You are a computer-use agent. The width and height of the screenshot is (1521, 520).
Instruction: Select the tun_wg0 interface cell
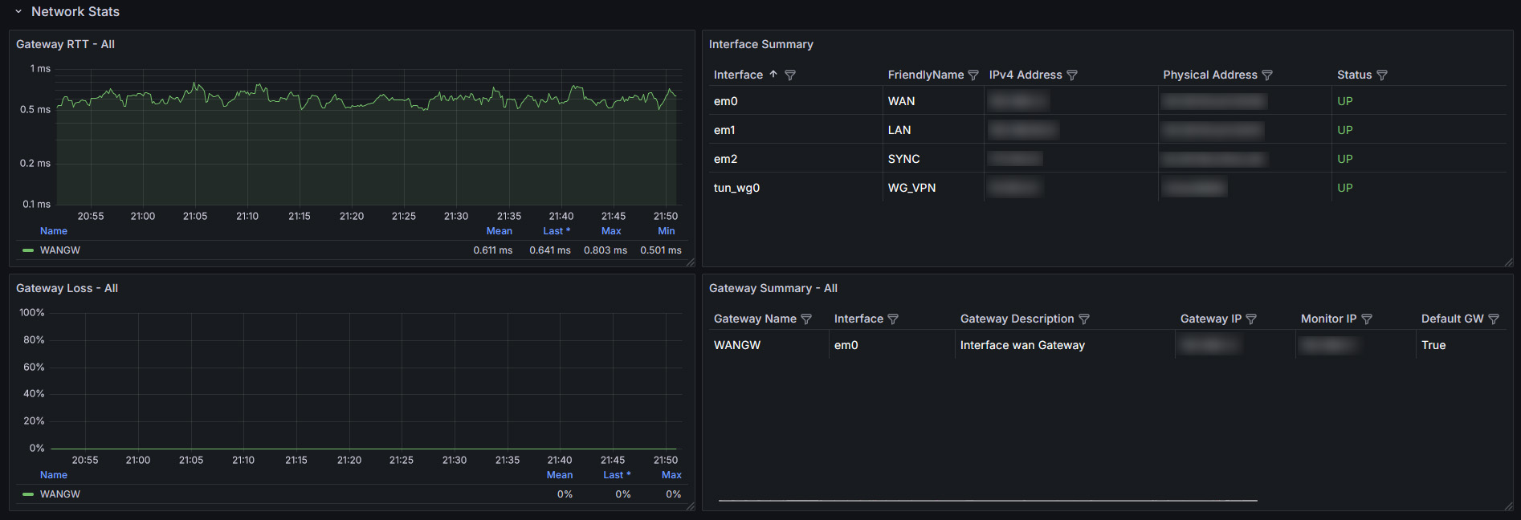click(796, 188)
